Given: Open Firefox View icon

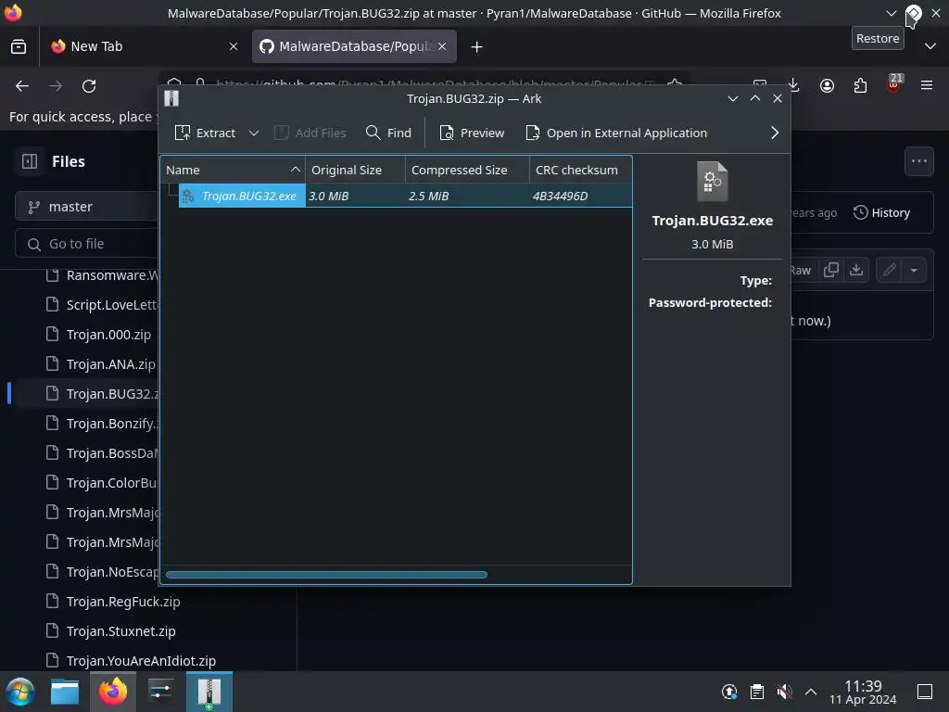Looking at the screenshot, I should [19, 46].
